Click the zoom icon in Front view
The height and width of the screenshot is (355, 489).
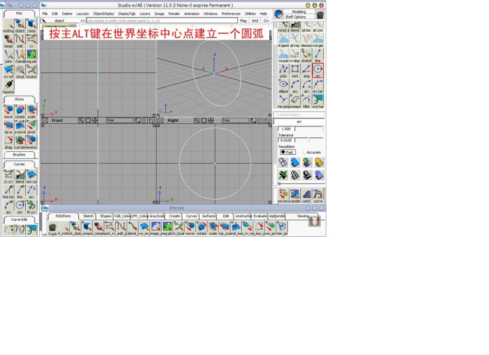coord(81,120)
